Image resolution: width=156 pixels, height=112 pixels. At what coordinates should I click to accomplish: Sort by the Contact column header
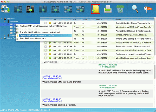(84, 19)
